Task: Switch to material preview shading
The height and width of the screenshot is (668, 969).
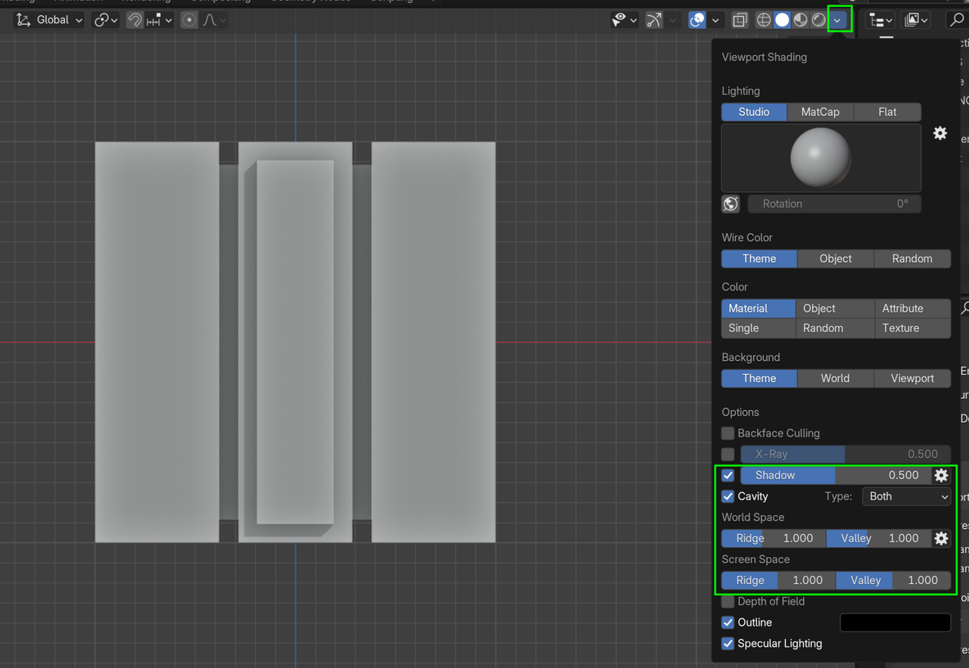Action: click(800, 20)
